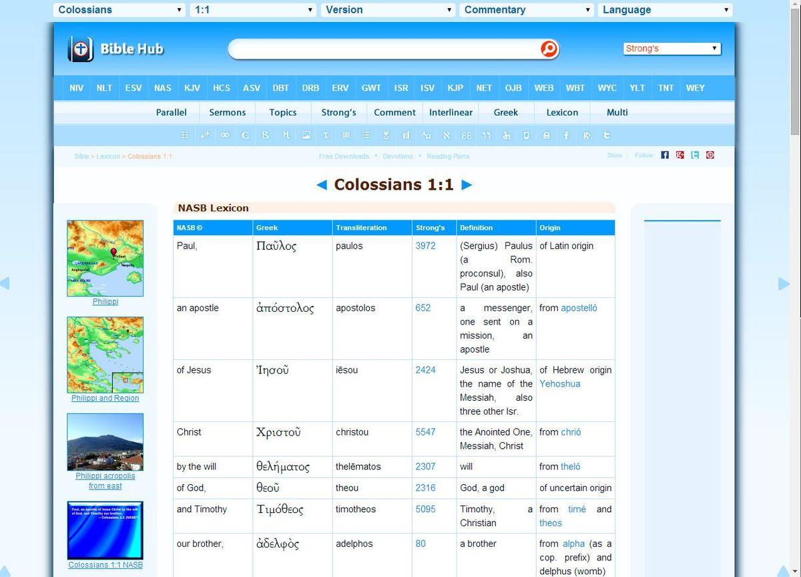Open the Commentary dropdown
This screenshot has height=577, width=801.
point(527,10)
